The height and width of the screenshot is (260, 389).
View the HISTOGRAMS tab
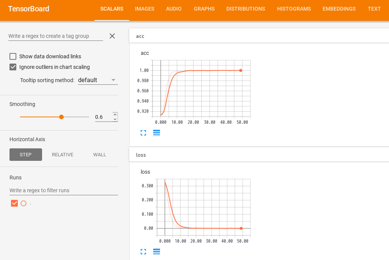(294, 9)
